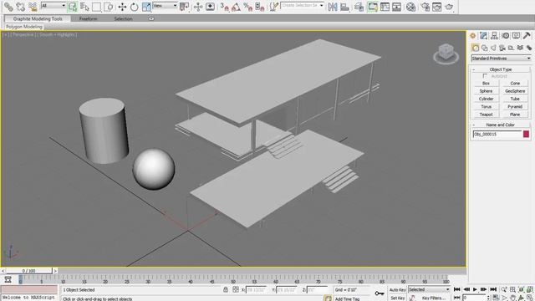The height and width of the screenshot is (301, 535).
Task: Click the Edit Named Selection Sets icon
Action: coord(273,7)
